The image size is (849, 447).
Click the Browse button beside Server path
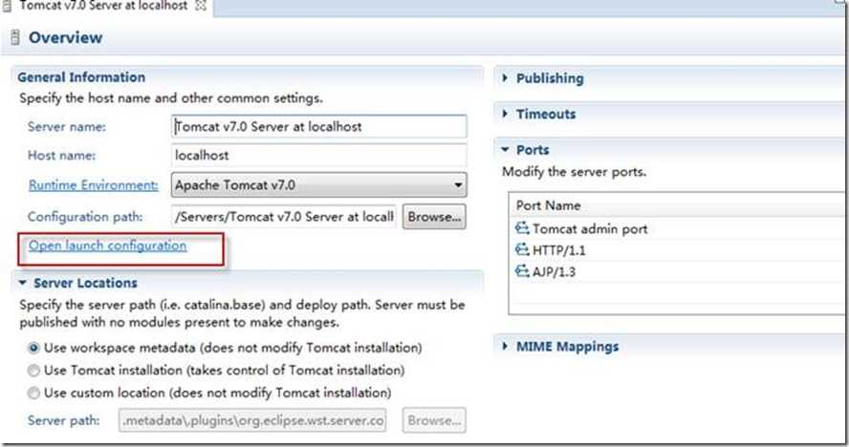434,420
